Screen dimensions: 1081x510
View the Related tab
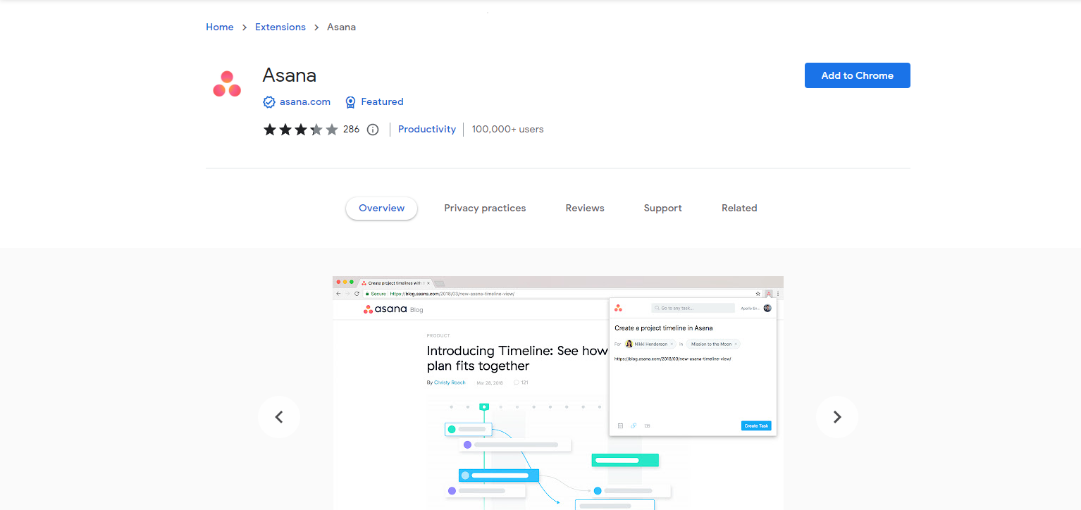click(739, 208)
